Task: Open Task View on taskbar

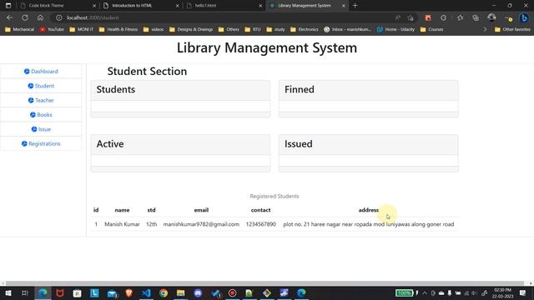Action: tap(25, 292)
